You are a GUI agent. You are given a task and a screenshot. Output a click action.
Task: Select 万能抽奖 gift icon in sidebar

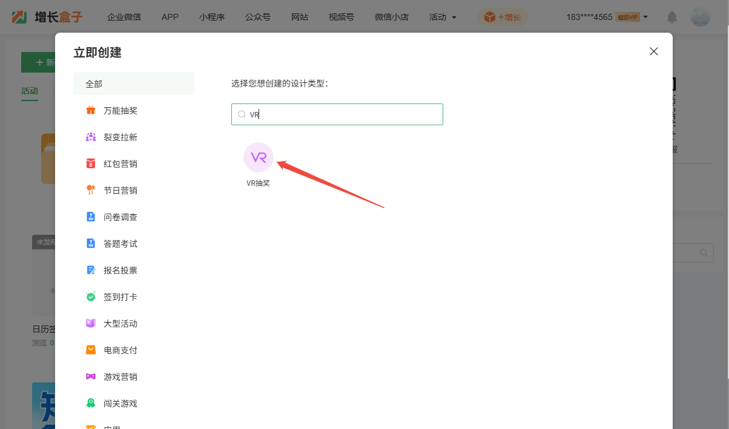click(91, 111)
